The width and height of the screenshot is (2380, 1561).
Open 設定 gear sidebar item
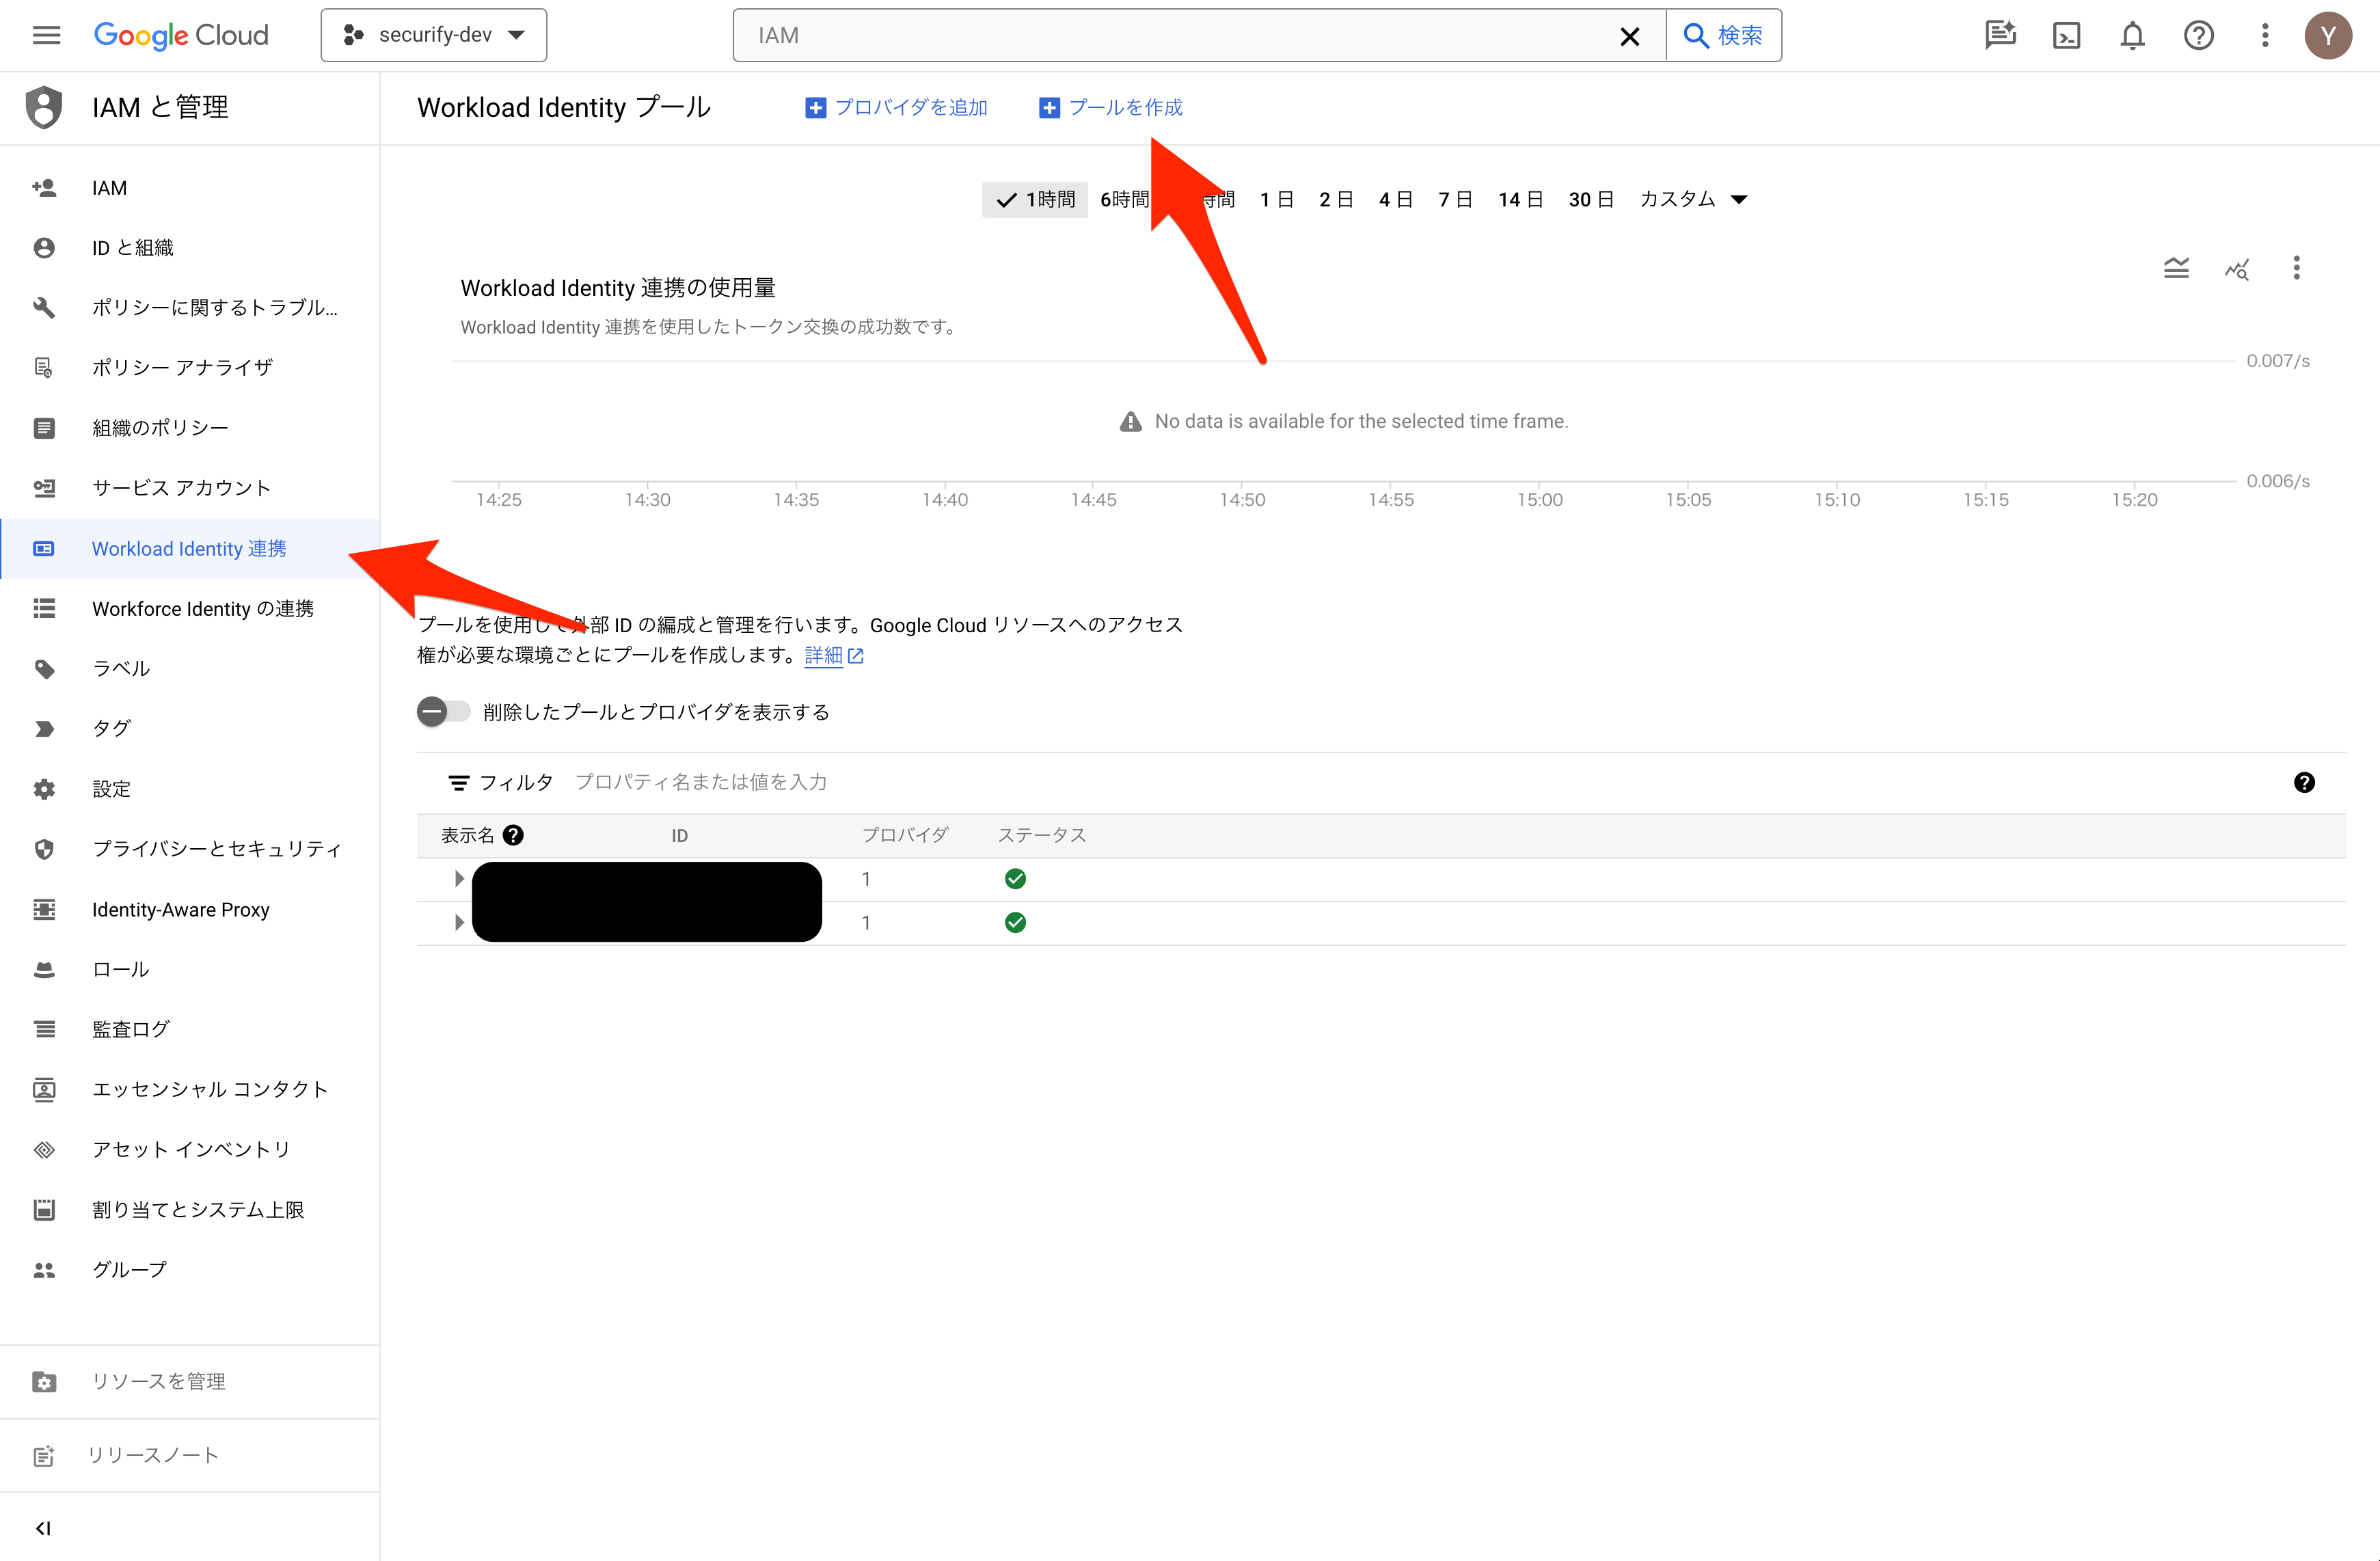tap(190, 789)
